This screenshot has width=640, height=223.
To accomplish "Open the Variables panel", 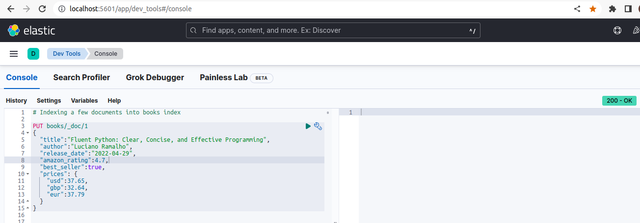I will [84, 100].
